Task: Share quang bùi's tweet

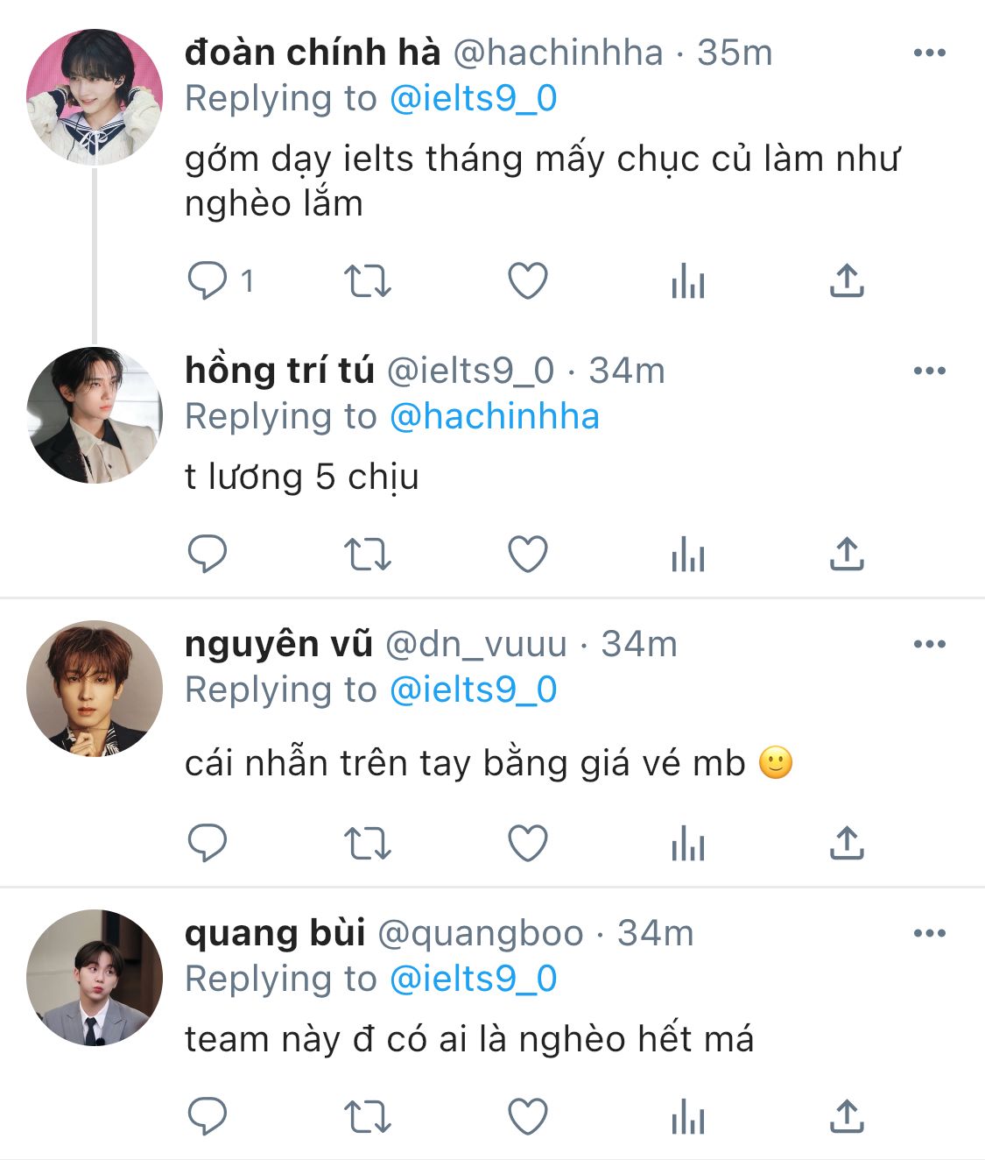Action: [x=846, y=1117]
